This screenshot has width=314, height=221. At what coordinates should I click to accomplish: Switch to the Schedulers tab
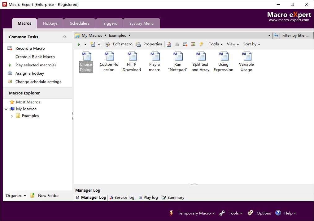(80, 23)
